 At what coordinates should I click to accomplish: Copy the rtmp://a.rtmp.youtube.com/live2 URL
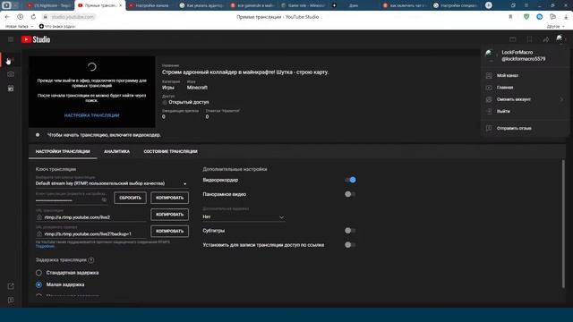(169, 215)
